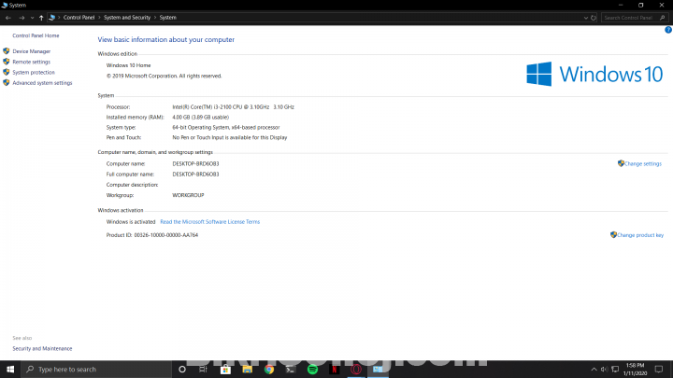
Task: Open File Explorer from taskbar
Action: [x=247, y=369]
